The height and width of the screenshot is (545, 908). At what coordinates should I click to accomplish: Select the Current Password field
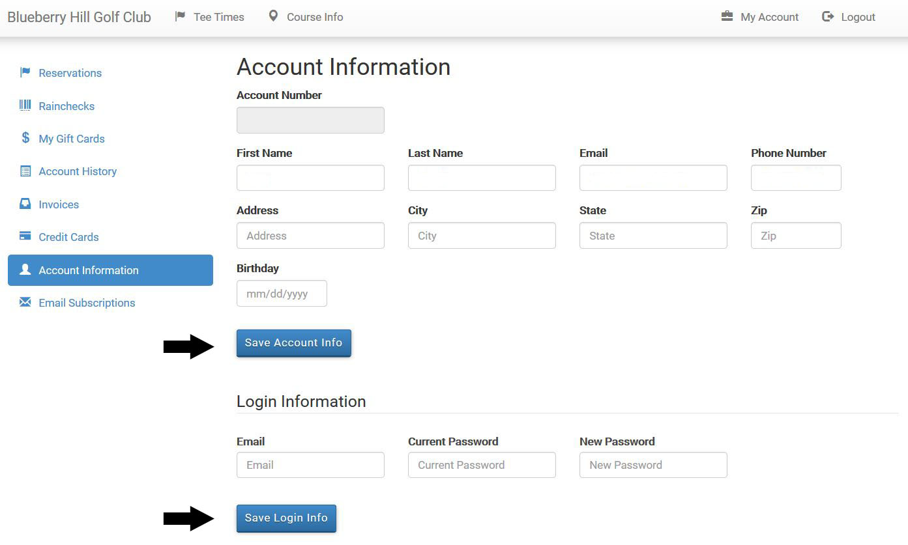click(482, 465)
